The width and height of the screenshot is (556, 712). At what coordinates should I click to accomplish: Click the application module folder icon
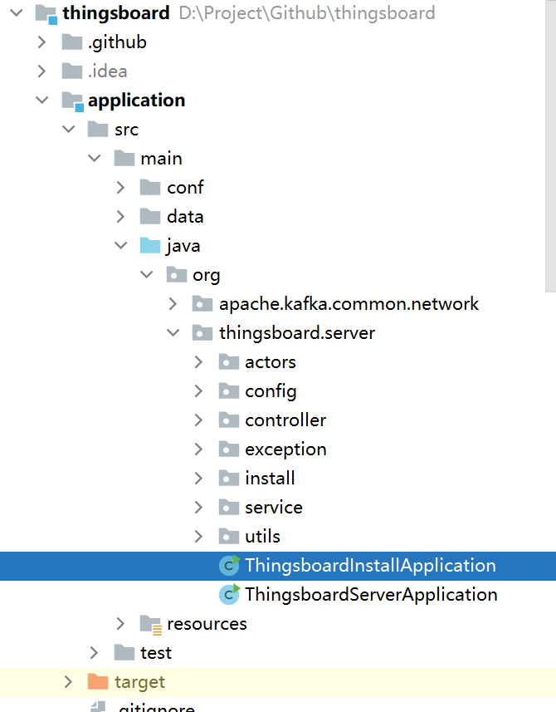pos(73,101)
